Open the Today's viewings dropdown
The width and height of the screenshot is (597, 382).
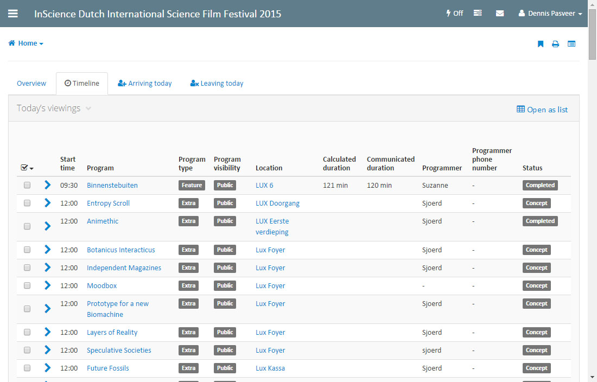click(x=54, y=108)
